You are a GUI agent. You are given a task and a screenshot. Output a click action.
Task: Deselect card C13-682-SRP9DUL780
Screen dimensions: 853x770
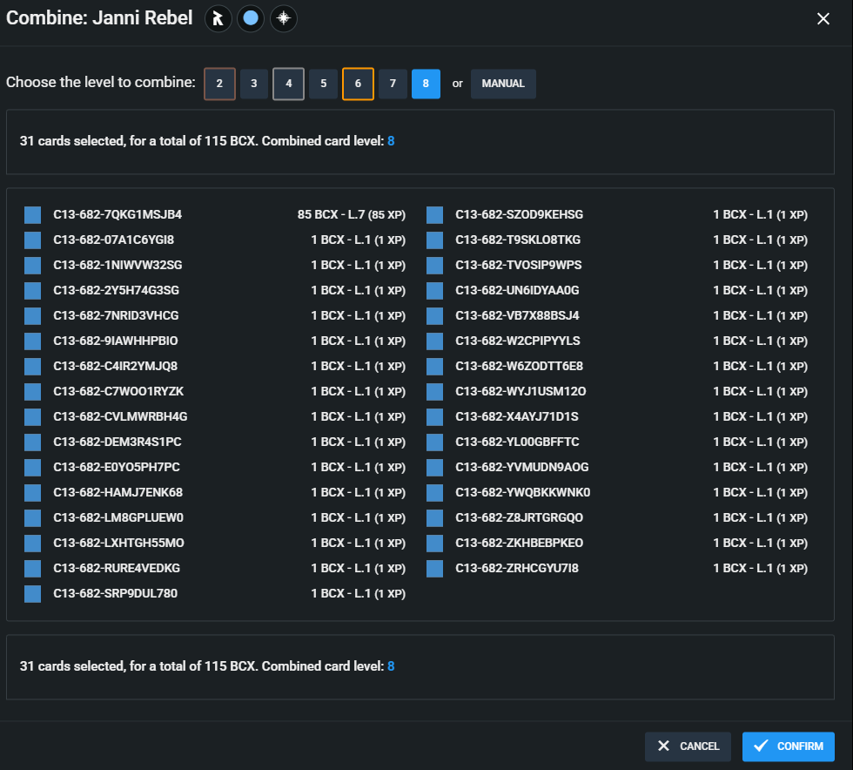(x=33, y=594)
